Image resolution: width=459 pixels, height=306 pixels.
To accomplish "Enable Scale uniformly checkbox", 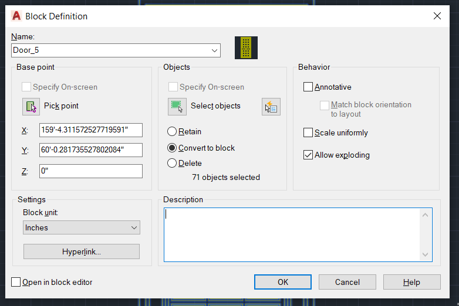I will [x=308, y=132].
